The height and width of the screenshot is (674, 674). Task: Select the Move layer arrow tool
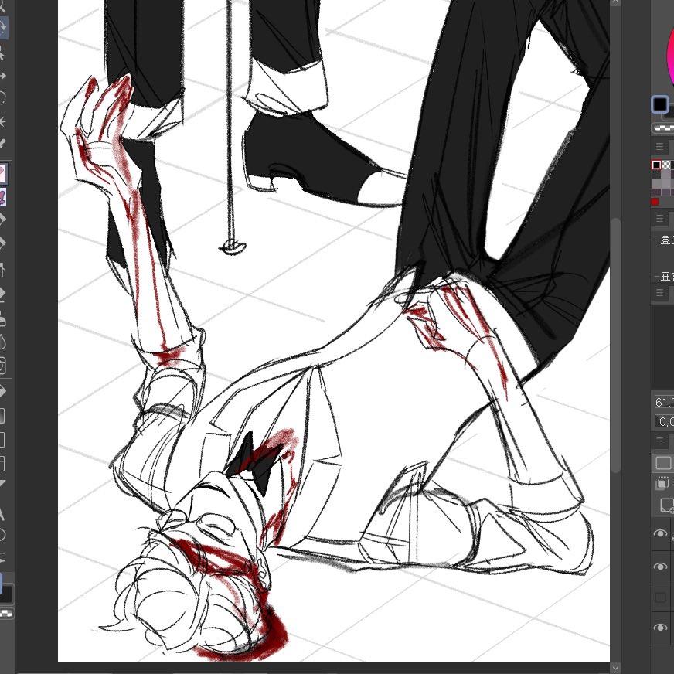pyautogui.click(x=2, y=76)
